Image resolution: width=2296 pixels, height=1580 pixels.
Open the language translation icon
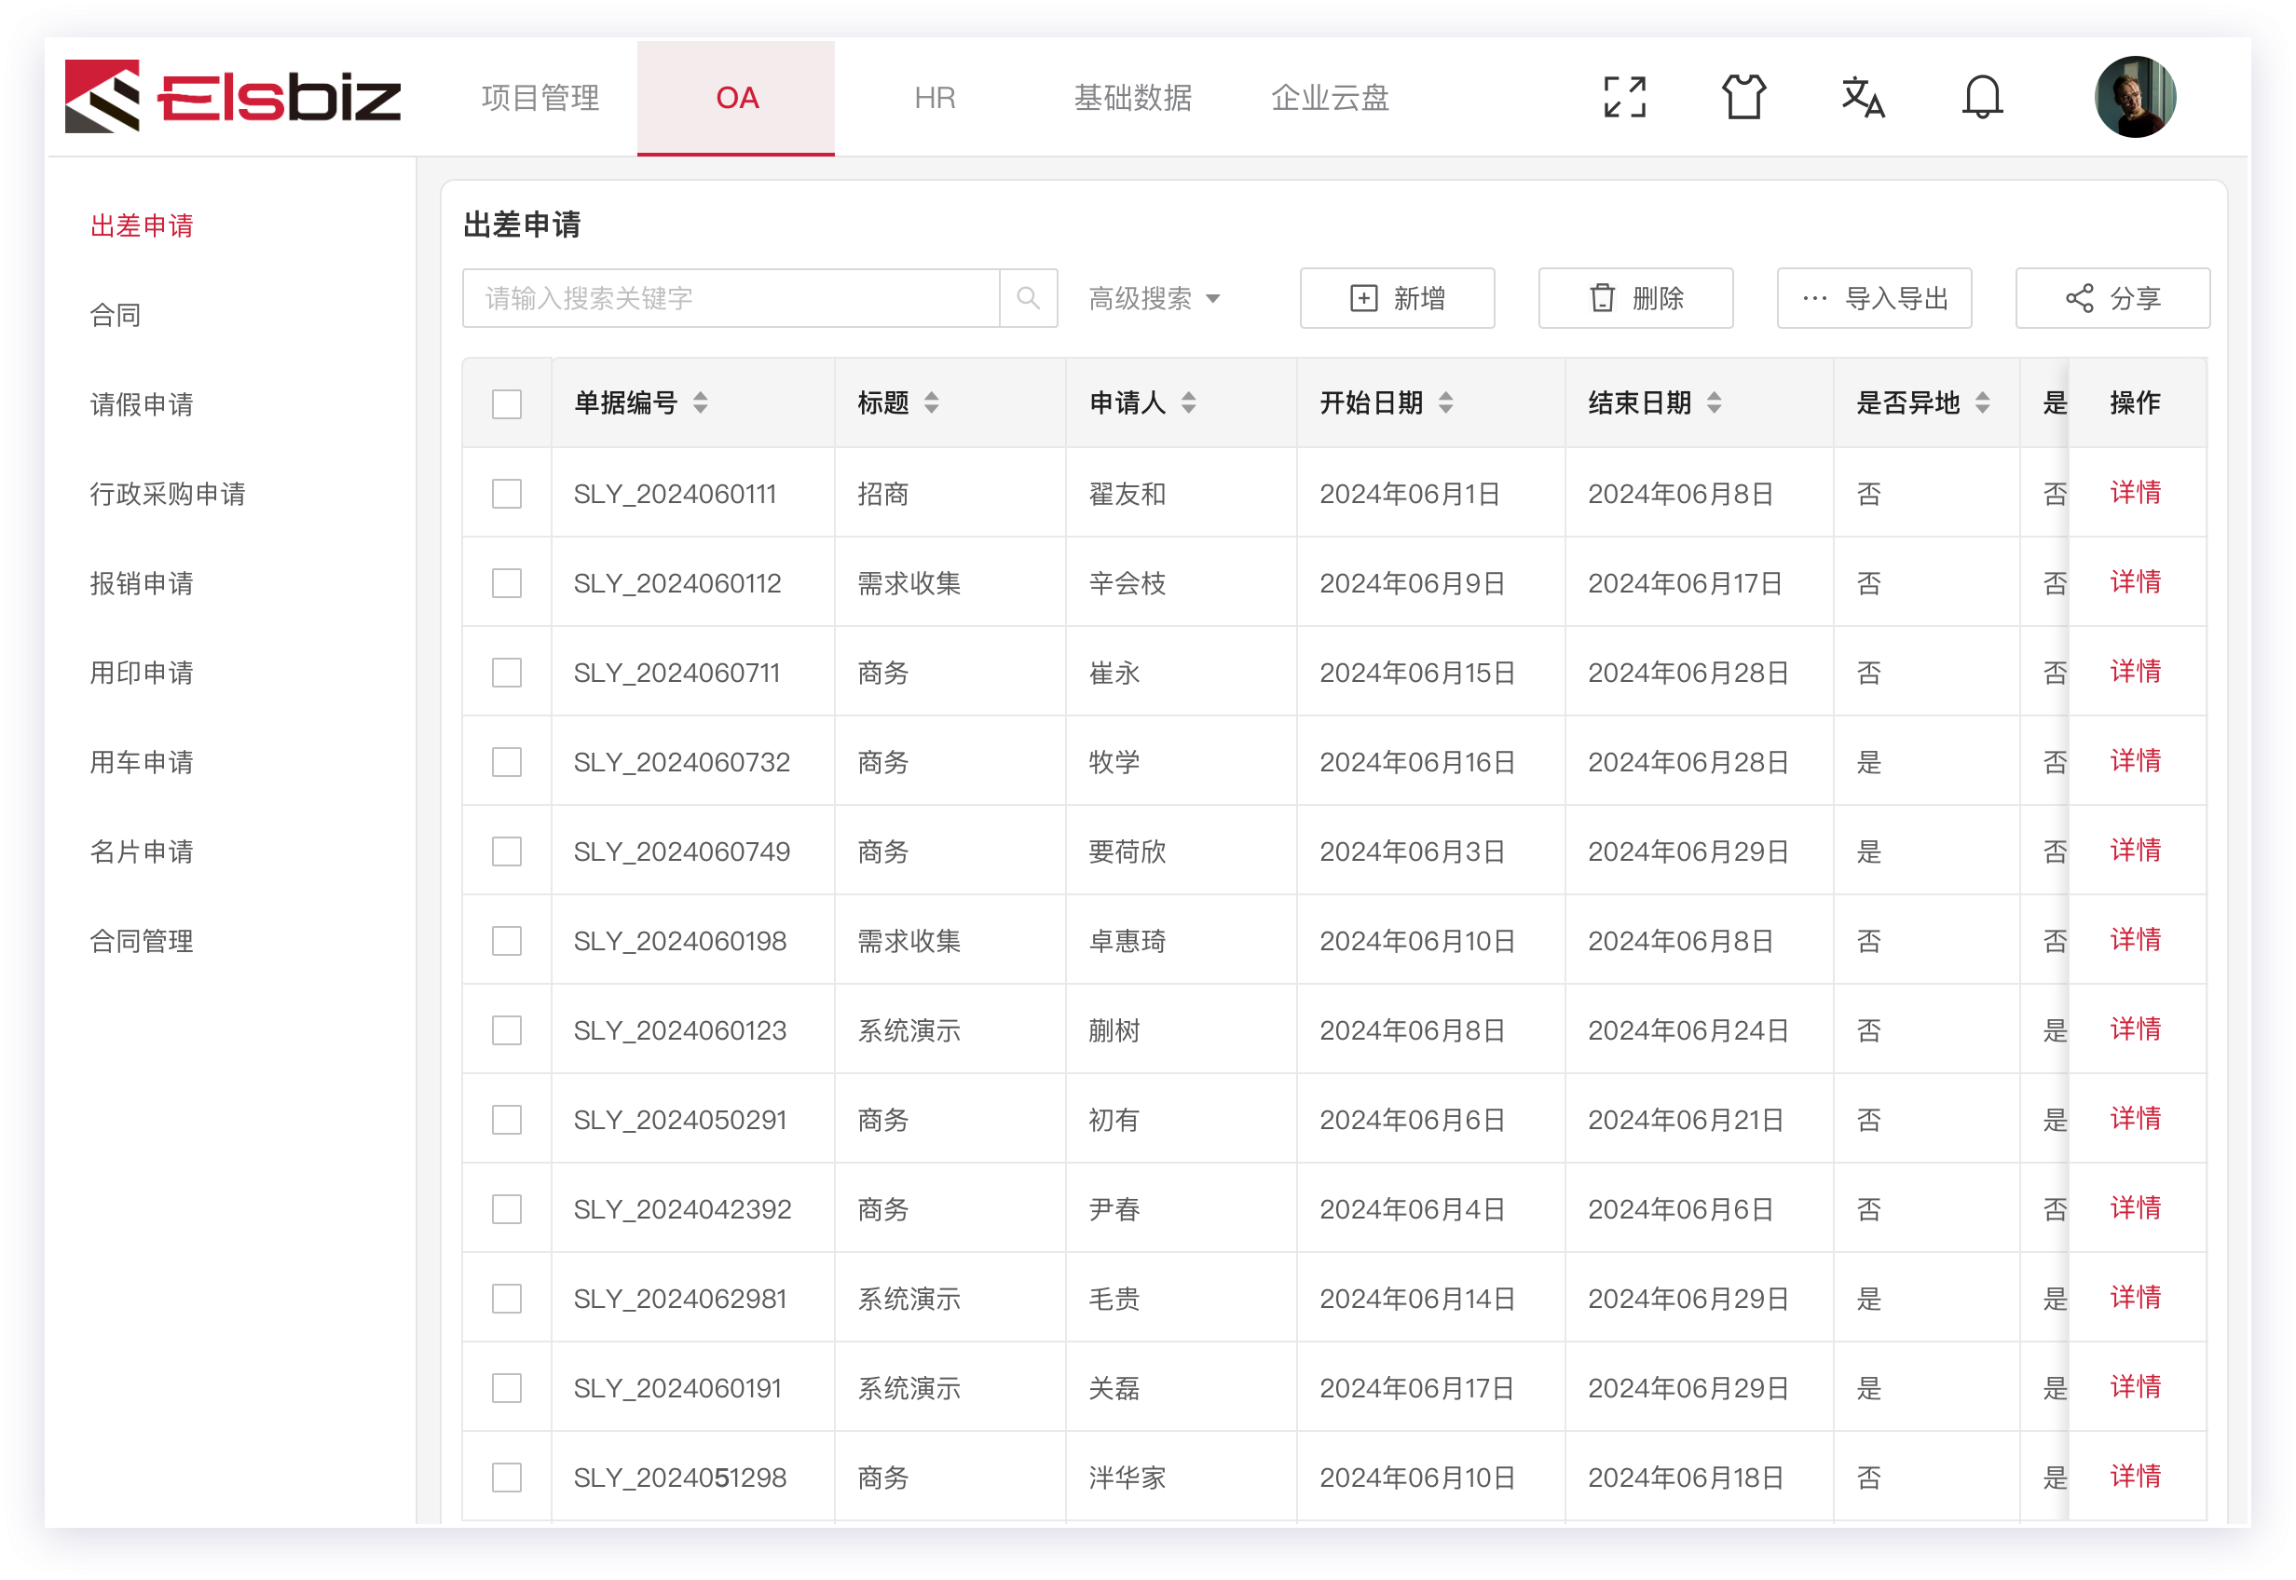1863,97
